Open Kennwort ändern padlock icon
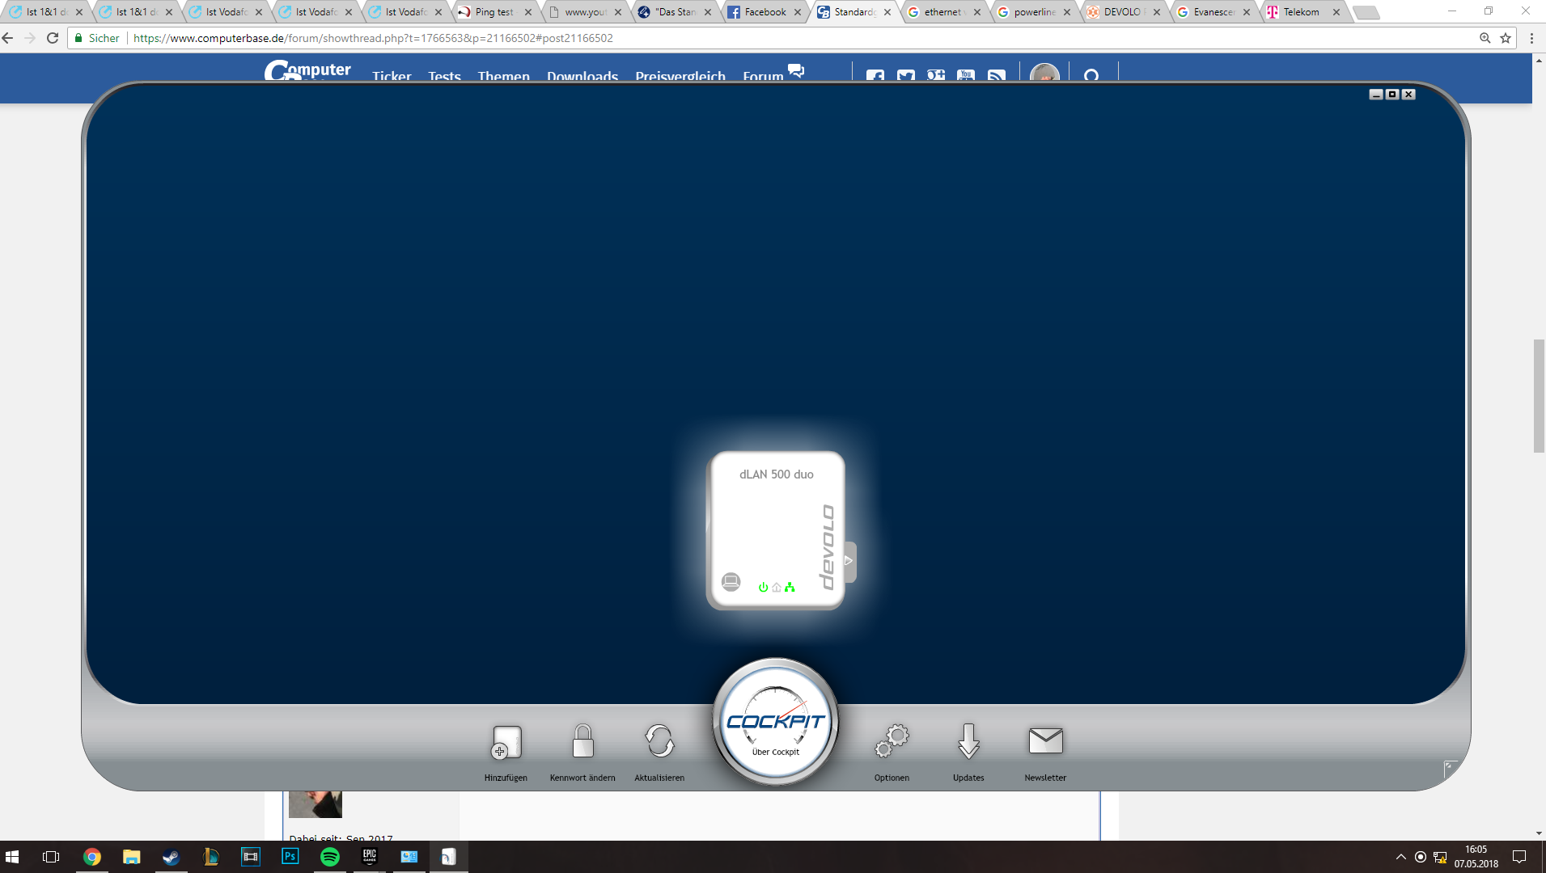 click(582, 740)
